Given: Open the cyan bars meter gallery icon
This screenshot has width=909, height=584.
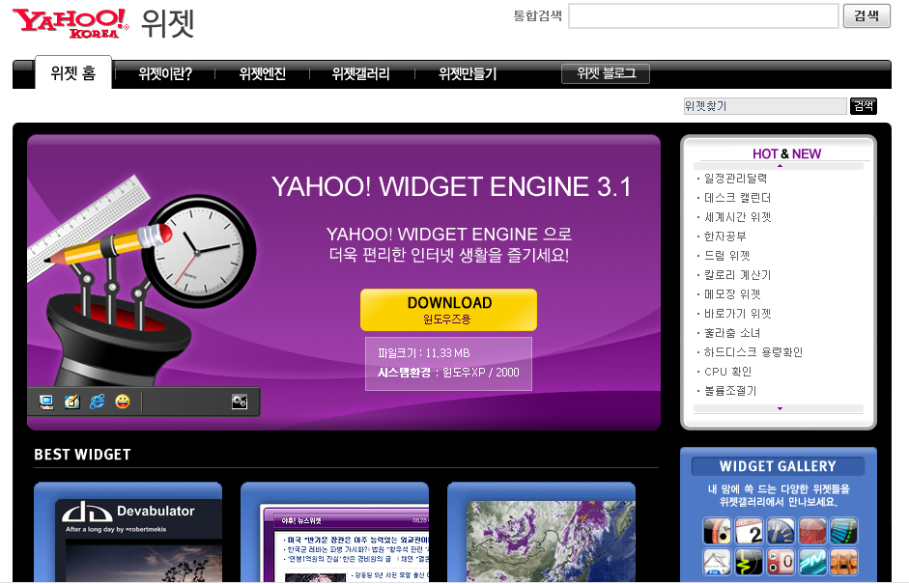Looking at the screenshot, I should [x=843, y=531].
